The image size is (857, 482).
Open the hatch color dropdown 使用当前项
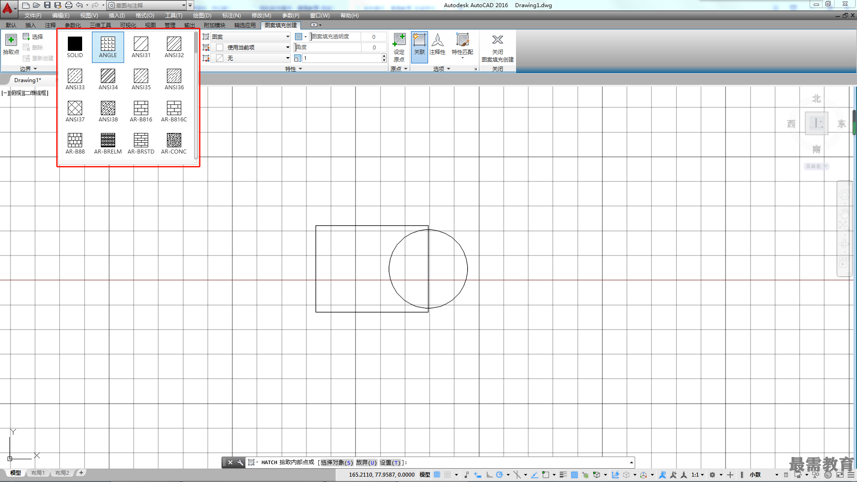(250, 47)
